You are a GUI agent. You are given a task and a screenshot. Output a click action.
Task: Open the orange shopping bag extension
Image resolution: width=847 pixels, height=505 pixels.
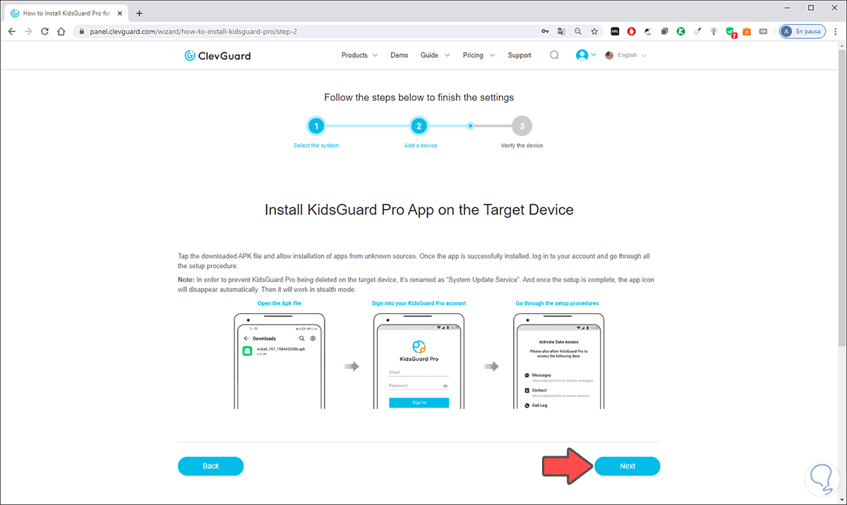(747, 31)
